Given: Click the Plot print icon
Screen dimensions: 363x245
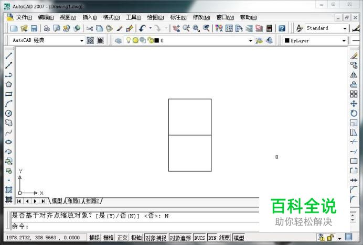Looking at the screenshot, I should tap(47, 28).
